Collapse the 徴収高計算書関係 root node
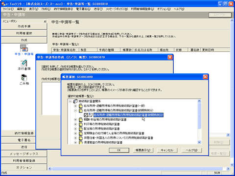This screenshot has height=176, width=235. click(70, 101)
